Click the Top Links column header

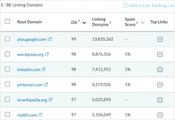(159, 22)
